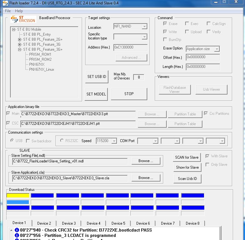Switch to the Device 6 tab

[143, 223]
